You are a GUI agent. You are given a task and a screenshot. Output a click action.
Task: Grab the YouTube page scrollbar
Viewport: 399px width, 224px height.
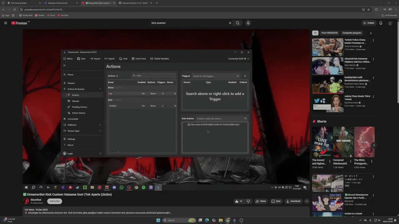(397, 62)
